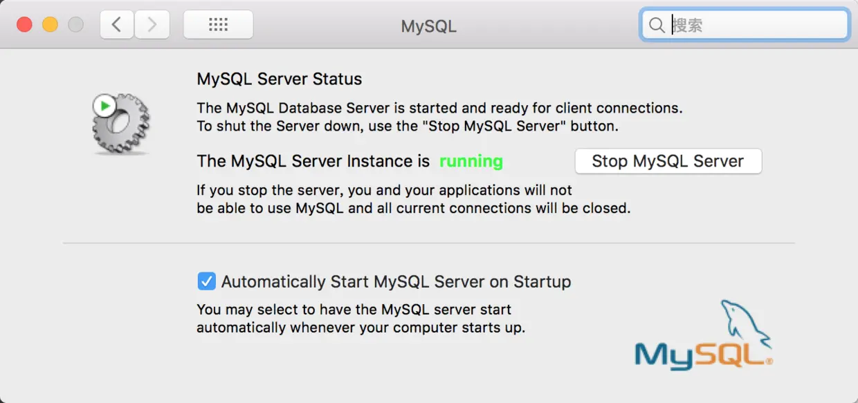Click the search magnifier icon
Viewport: 858px width, 403px height.
coord(656,25)
